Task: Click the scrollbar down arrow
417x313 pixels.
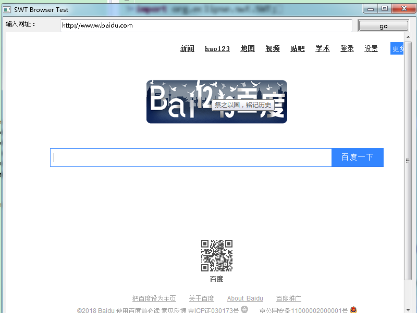Action: (x=408, y=310)
